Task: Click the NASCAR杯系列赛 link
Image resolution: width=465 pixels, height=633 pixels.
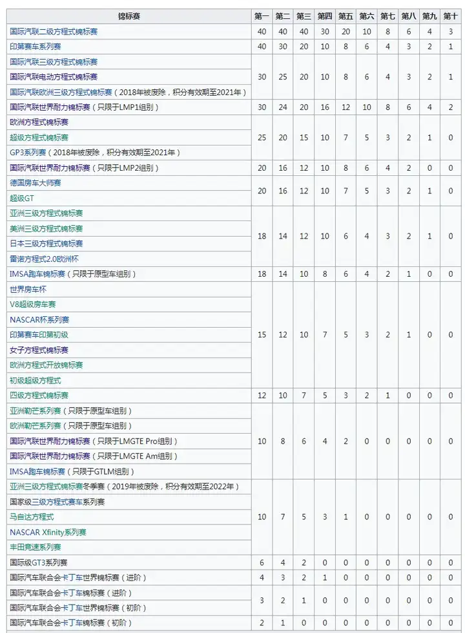Action: [39, 319]
